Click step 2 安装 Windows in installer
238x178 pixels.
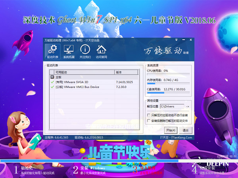pos(89,170)
